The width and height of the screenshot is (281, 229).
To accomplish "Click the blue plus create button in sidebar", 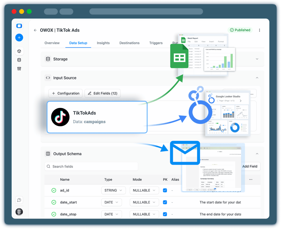I will coord(19,38).
